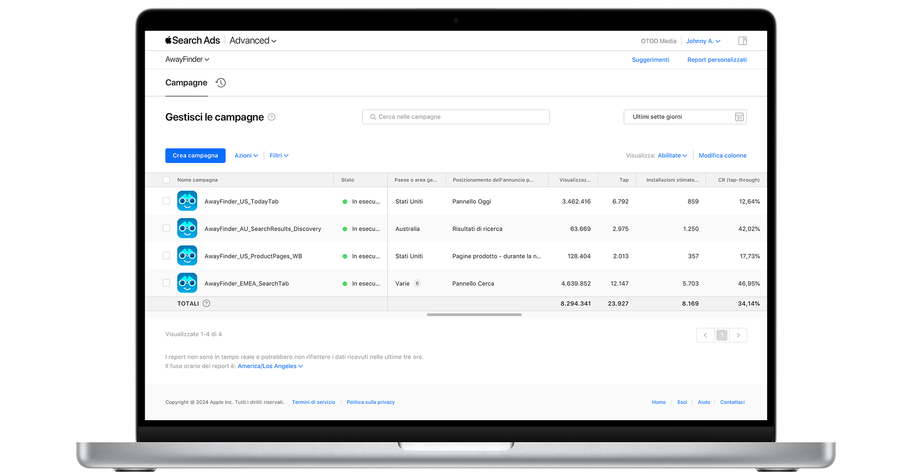Click the Cerca nelle campagne search field
This screenshot has width=912, height=476.
click(456, 117)
